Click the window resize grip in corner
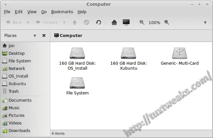 pyautogui.click(x=210, y=134)
